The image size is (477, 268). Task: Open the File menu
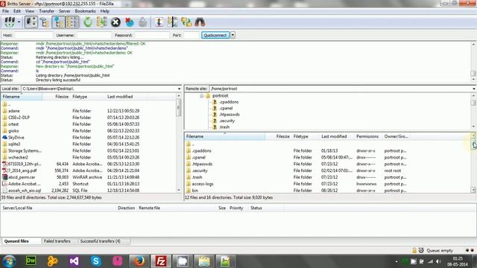pos(5,11)
